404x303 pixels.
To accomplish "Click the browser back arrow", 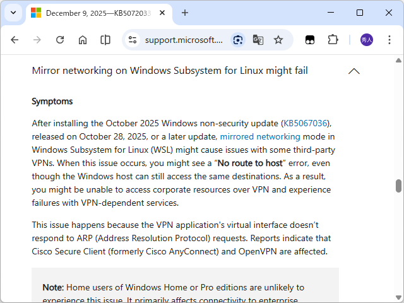I will pos(15,40).
